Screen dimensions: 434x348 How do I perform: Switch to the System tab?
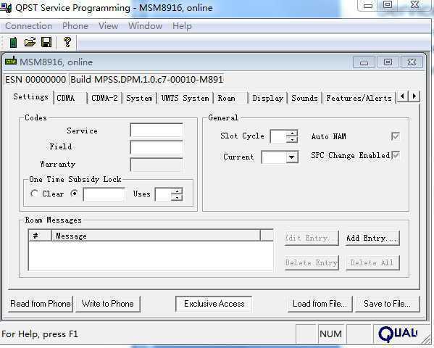[x=140, y=98]
